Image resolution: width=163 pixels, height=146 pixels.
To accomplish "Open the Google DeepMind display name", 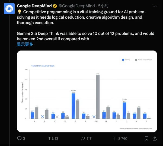I will pyautogui.click(x=34, y=6).
